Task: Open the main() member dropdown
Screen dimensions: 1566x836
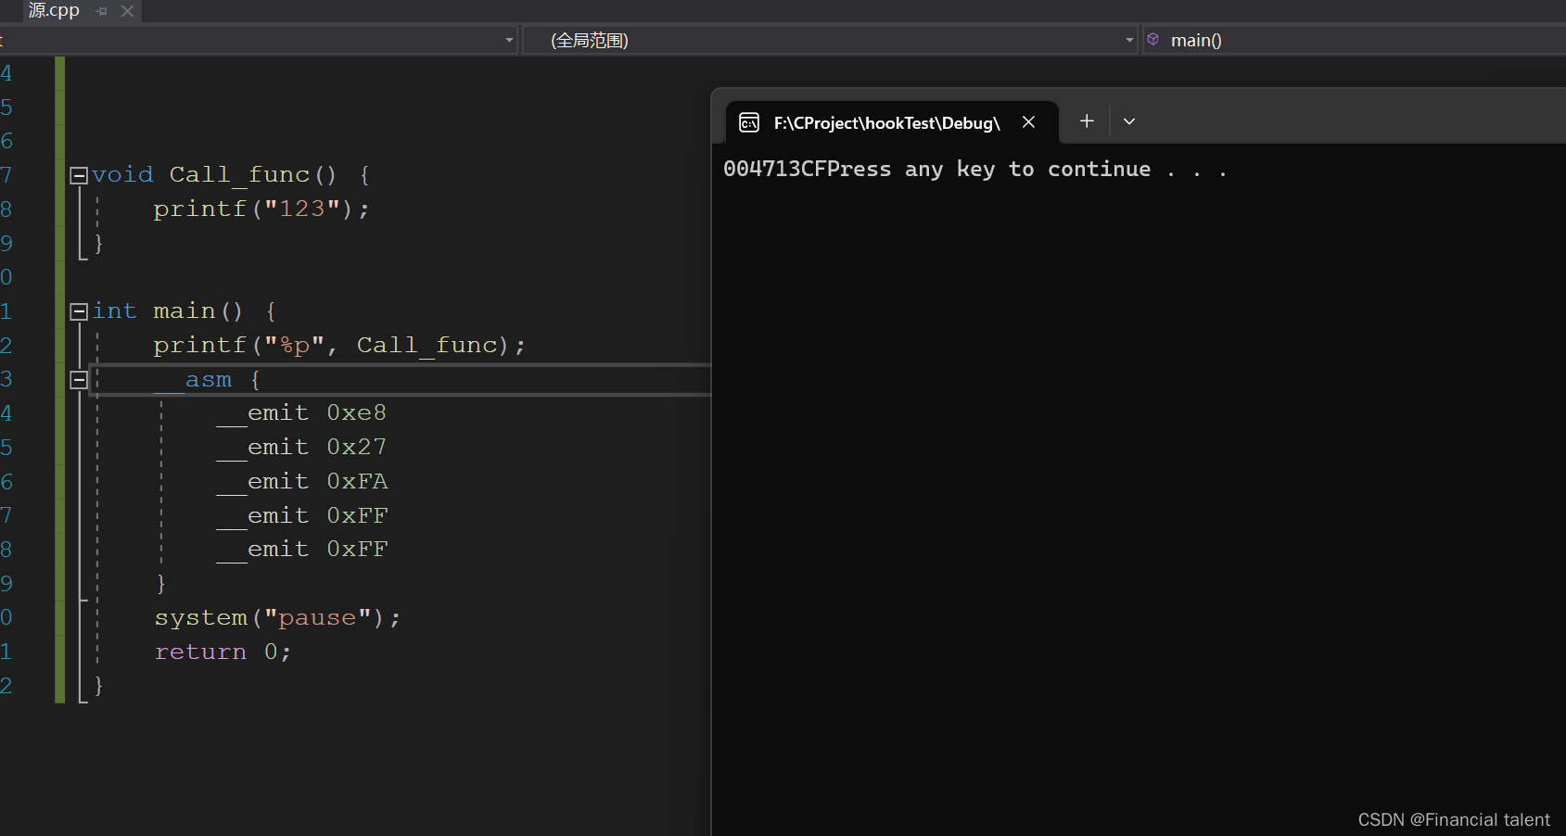Action: (1354, 40)
